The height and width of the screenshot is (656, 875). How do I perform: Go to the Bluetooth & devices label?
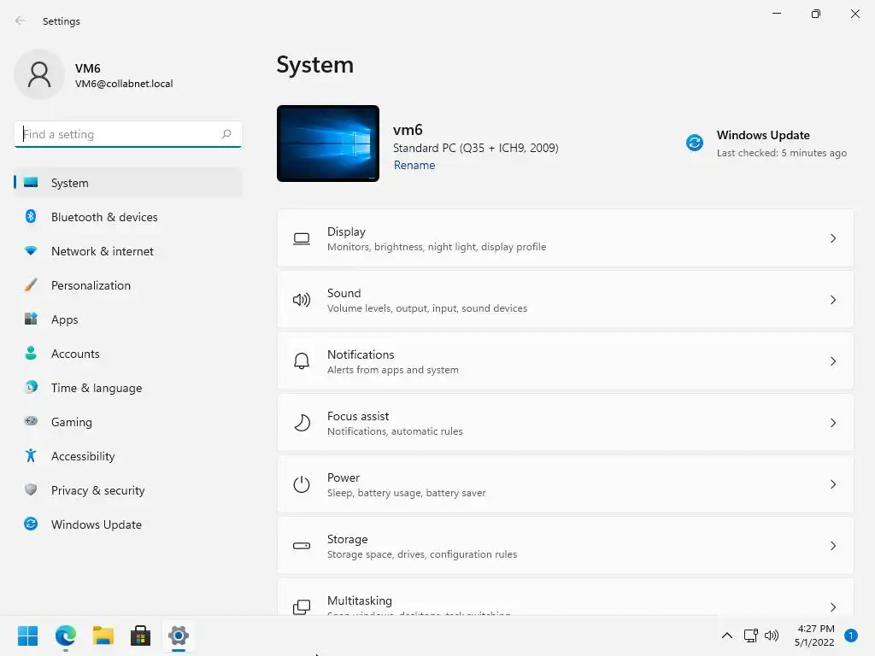(x=104, y=217)
